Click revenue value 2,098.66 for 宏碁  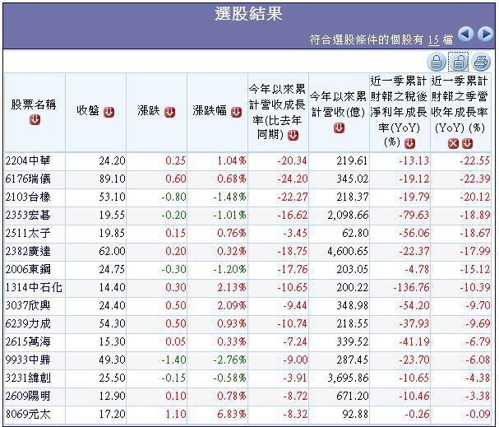(x=348, y=215)
